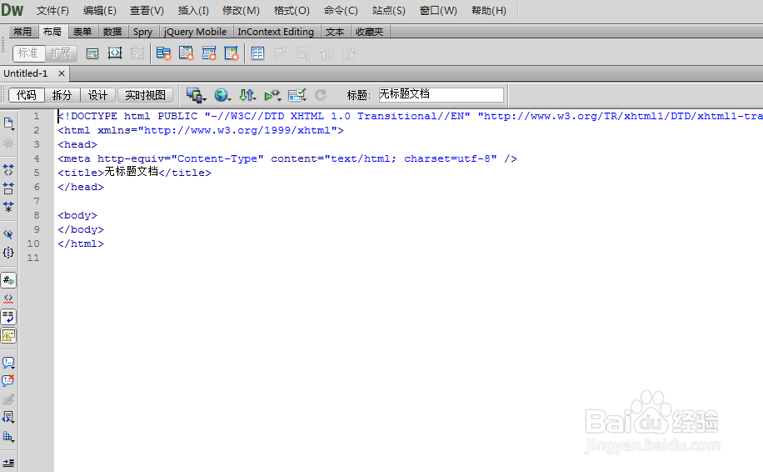Click the Insert Column Left icon
The height and width of the screenshot is (472, 763).
point(326,53)
